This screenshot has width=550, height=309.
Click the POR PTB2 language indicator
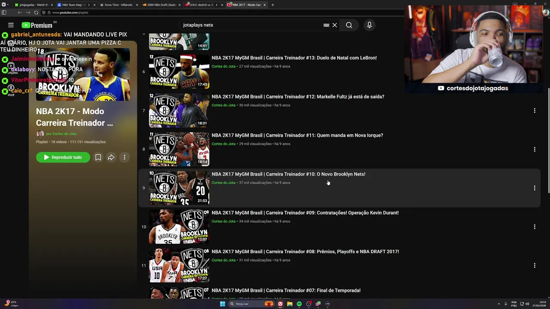click(x=514, y=304)
